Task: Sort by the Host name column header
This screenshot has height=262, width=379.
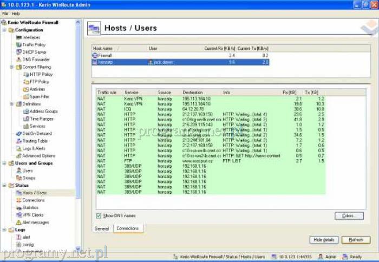Action: [104, 48]
